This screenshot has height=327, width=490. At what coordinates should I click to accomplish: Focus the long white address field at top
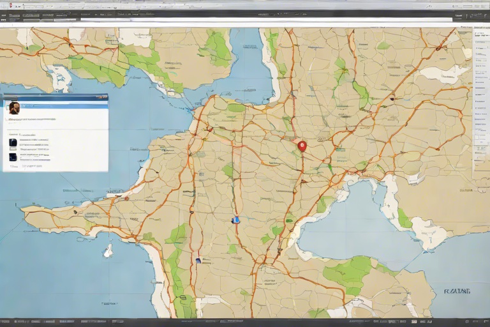coord(265,20)
